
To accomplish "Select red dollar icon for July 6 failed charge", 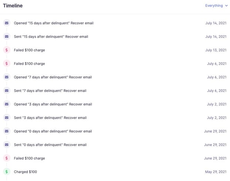I will [x=7, y=63].
